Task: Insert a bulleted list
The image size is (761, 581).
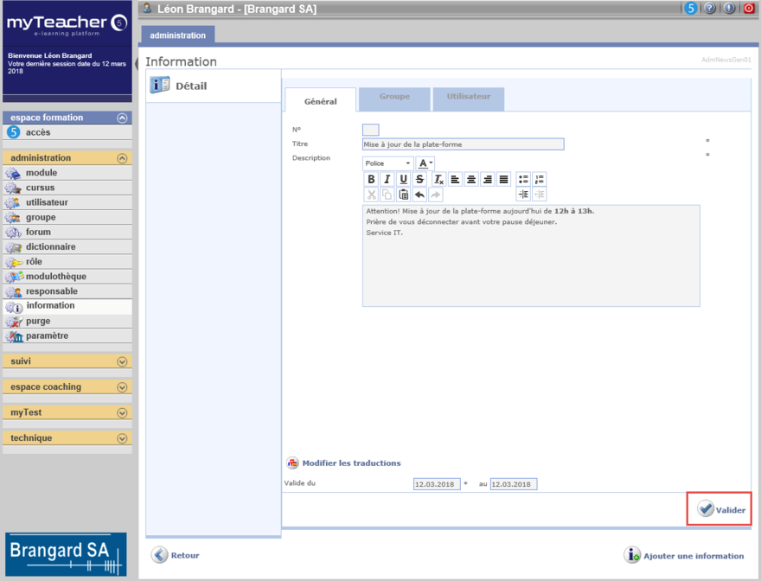Action: pos(523,179)
